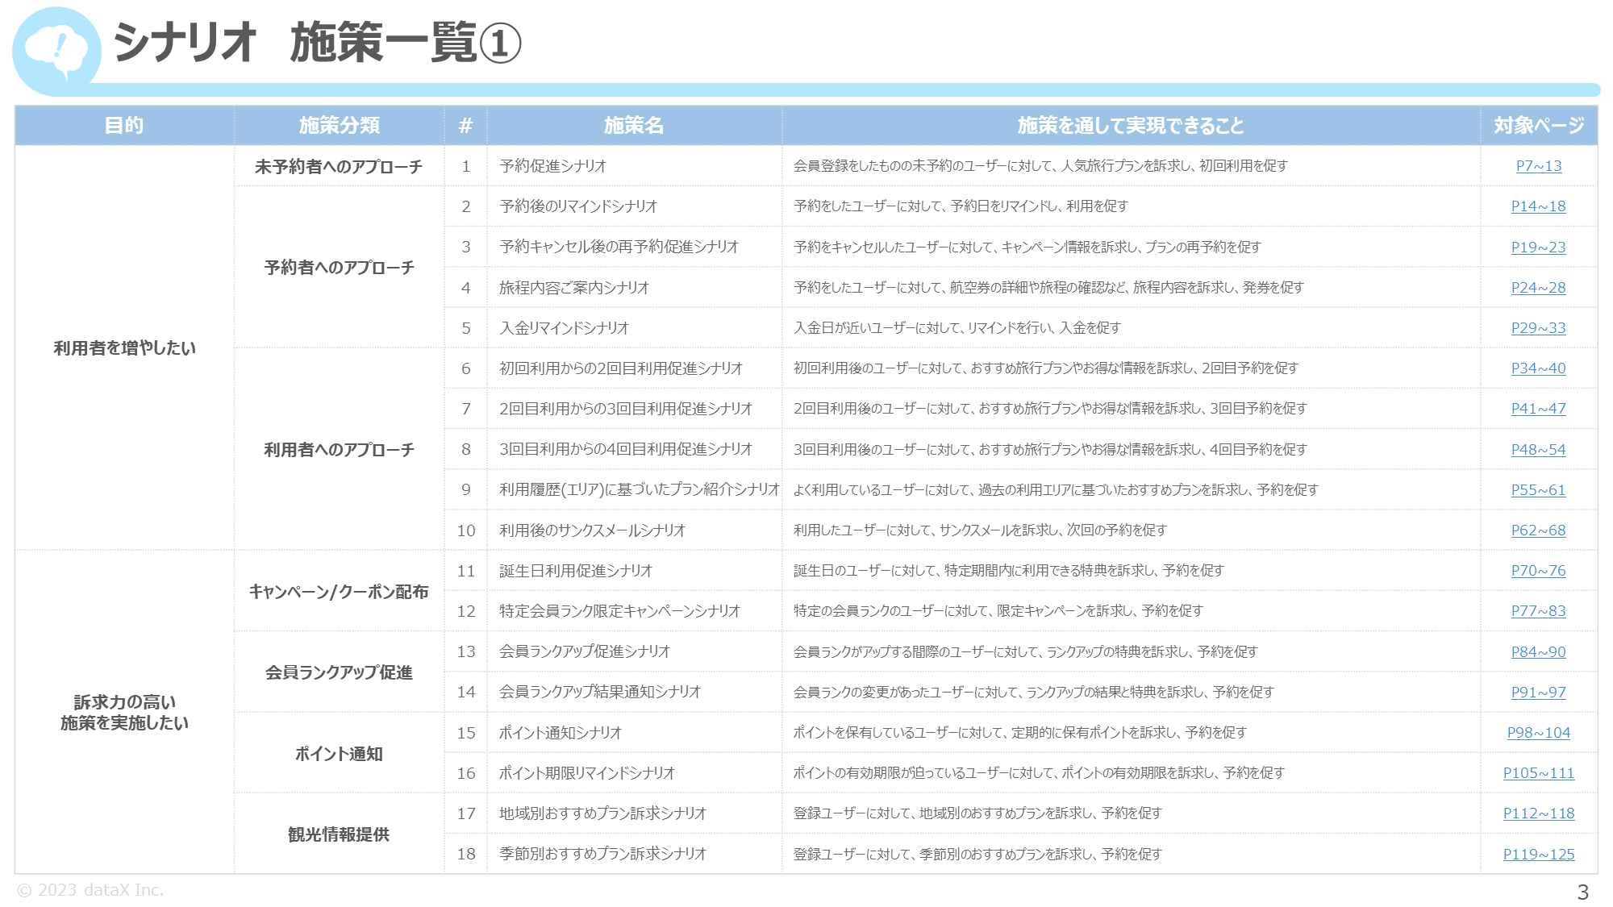This screenshot has width=1613, height=907.
Task: Follow the P48~54 link
Action: [x=1539, y=450]
